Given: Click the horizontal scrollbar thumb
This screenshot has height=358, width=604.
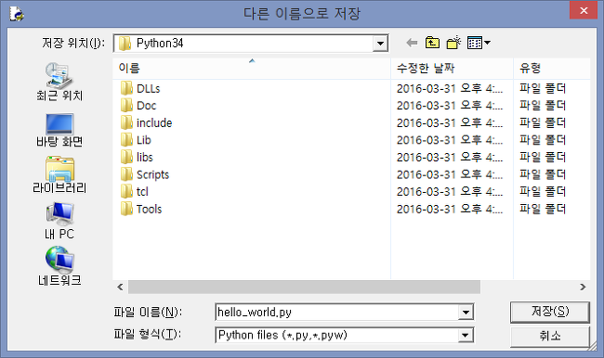Looking at the screenshot, I should [304, 287].
